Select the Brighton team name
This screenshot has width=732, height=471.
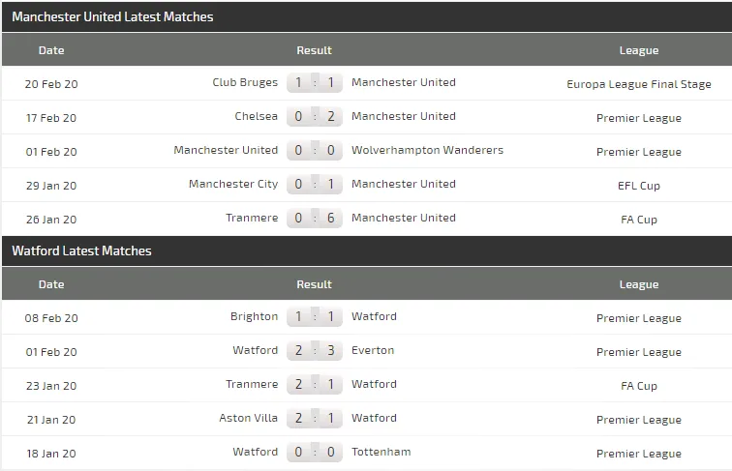(254, 317)
